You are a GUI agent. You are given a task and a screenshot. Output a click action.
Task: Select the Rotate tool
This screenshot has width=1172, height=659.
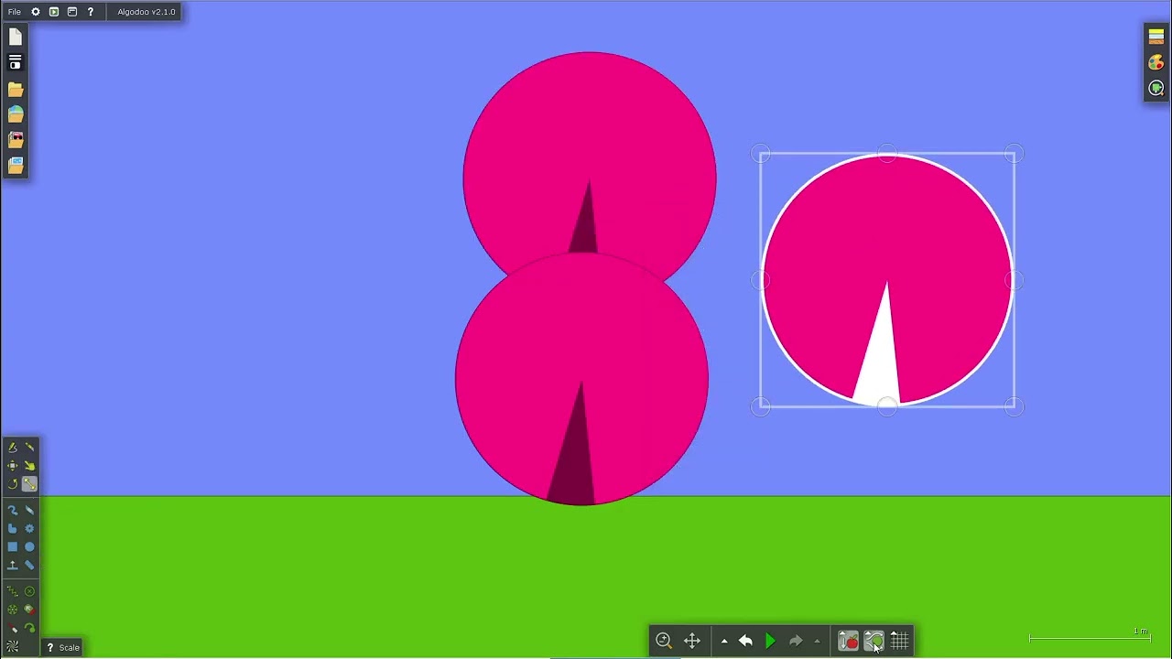[13, 484]
